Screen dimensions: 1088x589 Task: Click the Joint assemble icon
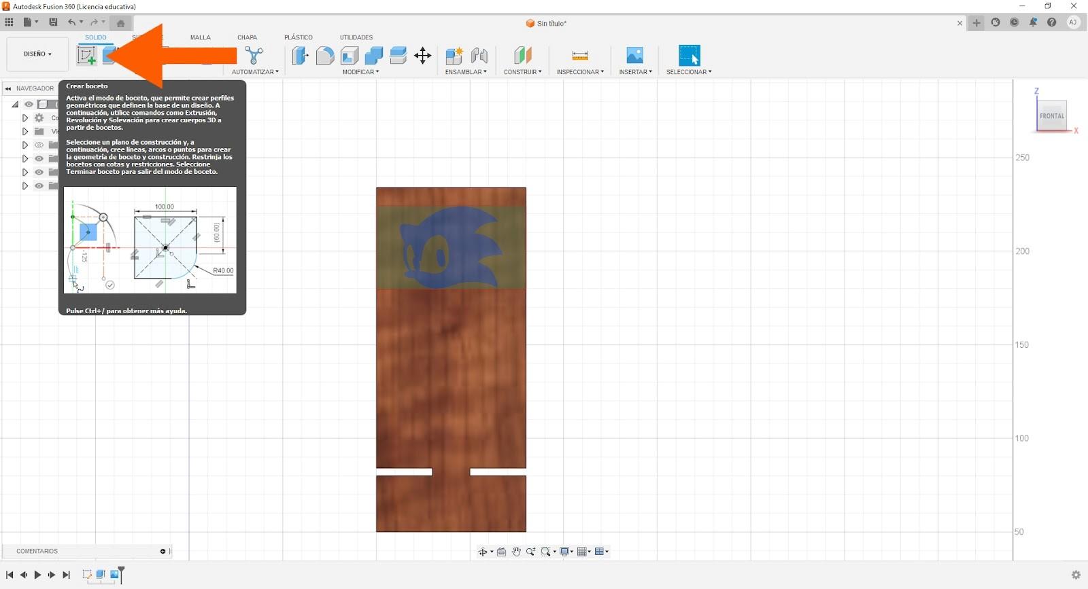click(479, 56)
